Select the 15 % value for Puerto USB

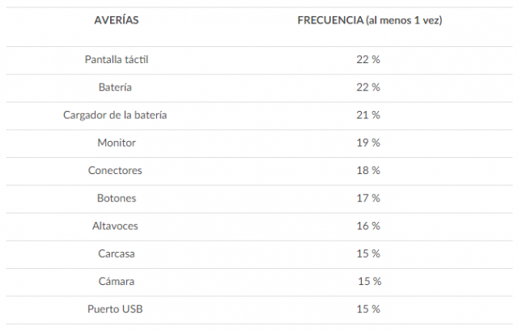click(x=367, y=309)
